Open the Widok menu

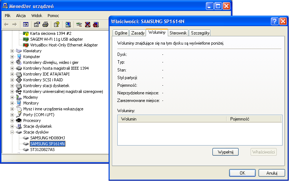coord(37,16)
